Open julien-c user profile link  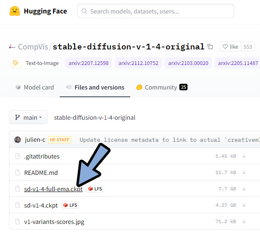pyautogui.click(x=35, y=140)
